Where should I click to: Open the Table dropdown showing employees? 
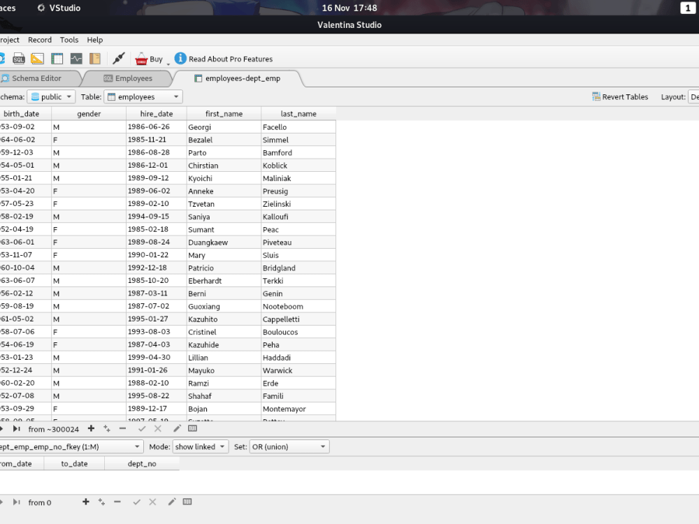click(143, 96)
